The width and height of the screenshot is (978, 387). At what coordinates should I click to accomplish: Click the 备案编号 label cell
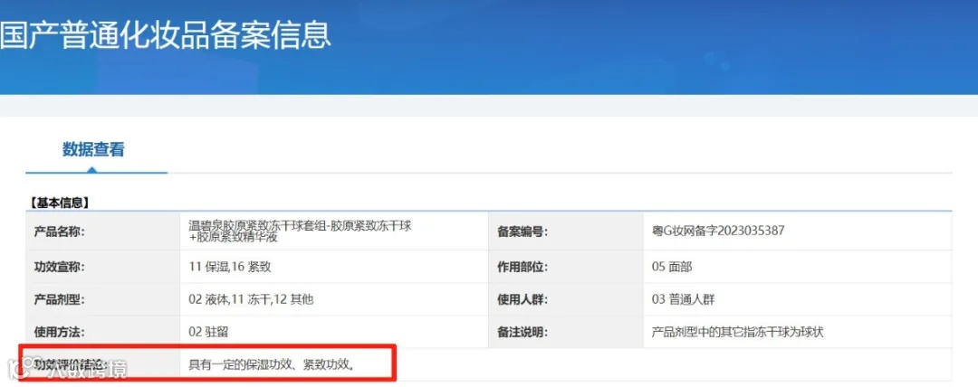click(x=566, y=231)
